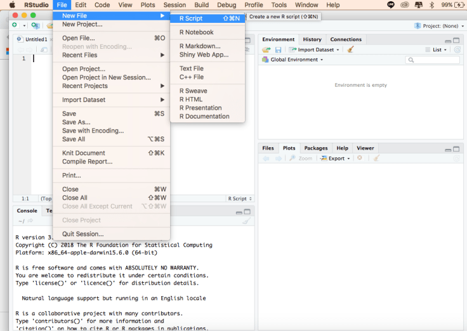Screen dimensions: 467x331
Task: Click load workspace folder icon in Environment
Action: [x=266, y=49]
